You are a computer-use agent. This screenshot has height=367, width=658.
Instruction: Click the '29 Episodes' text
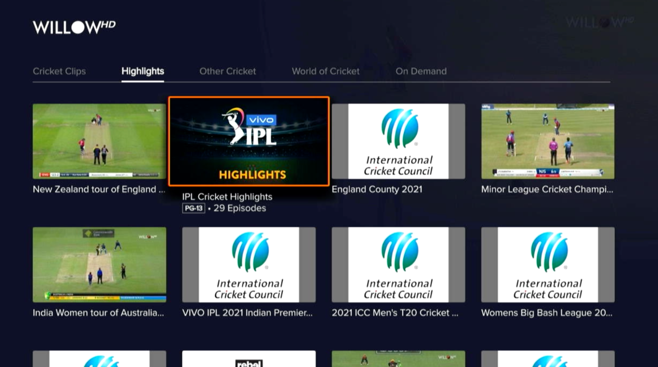click(240, 208)
